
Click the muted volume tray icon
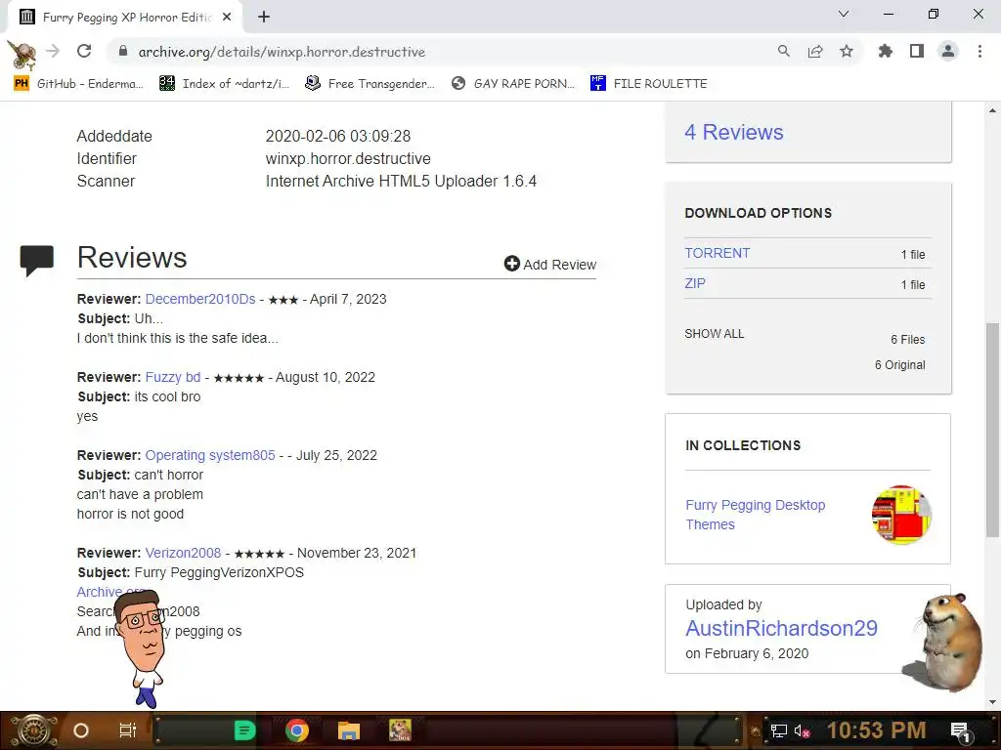[x=802, y=730]
